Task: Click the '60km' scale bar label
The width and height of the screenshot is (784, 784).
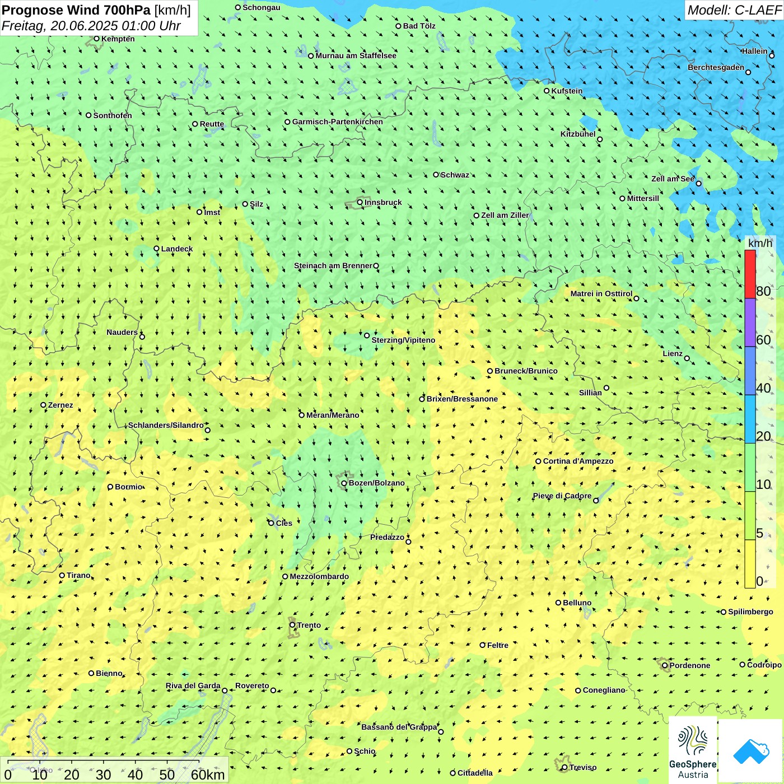Action: [x=208, y=774]
